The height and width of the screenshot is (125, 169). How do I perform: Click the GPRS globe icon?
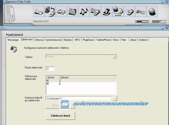point(118,11)
